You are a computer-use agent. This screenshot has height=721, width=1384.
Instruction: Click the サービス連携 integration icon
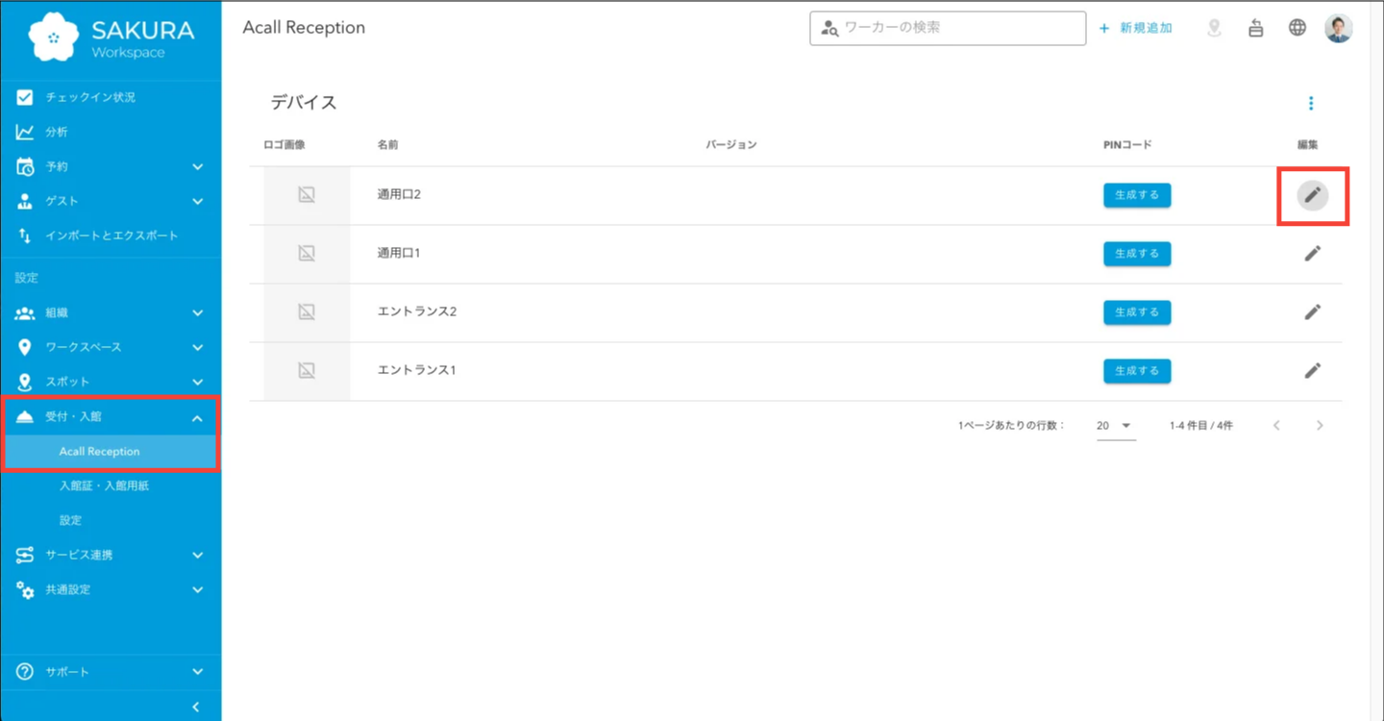25,556
